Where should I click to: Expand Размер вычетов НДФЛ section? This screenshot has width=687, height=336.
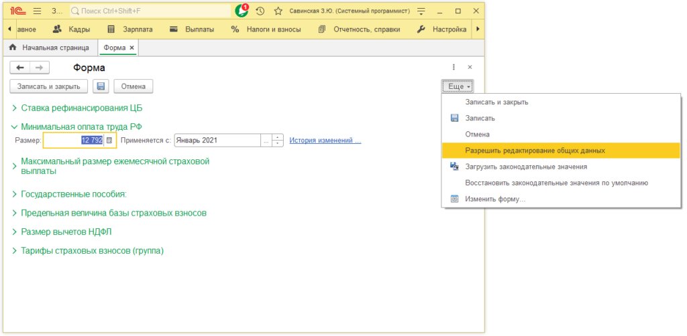[15, 232]
